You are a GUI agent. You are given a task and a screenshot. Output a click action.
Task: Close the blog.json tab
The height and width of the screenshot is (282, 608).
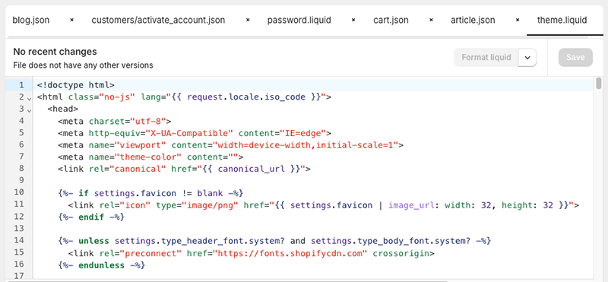tap(71, 21)
